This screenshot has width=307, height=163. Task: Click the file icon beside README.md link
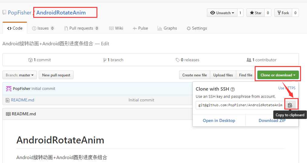pos(8,100)
